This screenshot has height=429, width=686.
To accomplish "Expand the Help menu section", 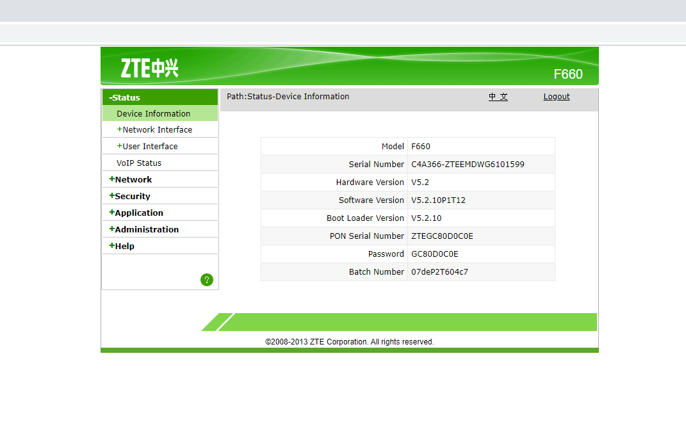I will tap(122, 247).
